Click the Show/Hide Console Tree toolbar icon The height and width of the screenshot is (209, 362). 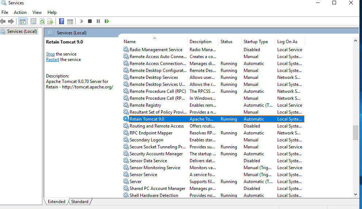pos(23,22)
